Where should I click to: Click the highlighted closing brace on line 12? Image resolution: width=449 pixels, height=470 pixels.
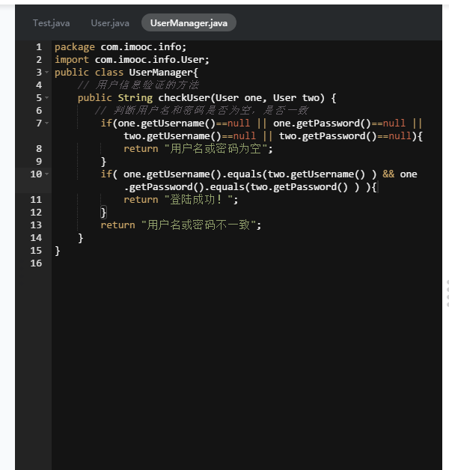(103, 213)
